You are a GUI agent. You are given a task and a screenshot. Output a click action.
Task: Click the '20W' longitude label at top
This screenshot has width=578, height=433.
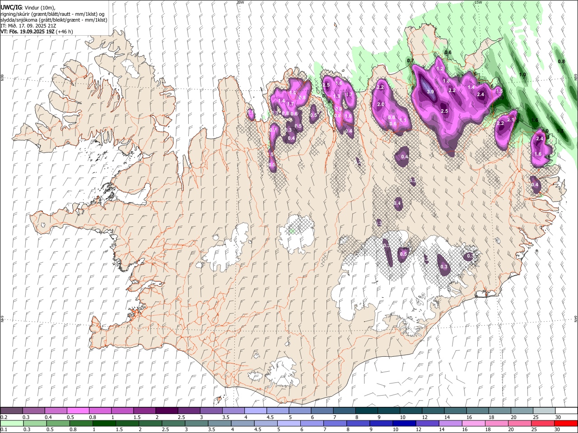[240, 2]
